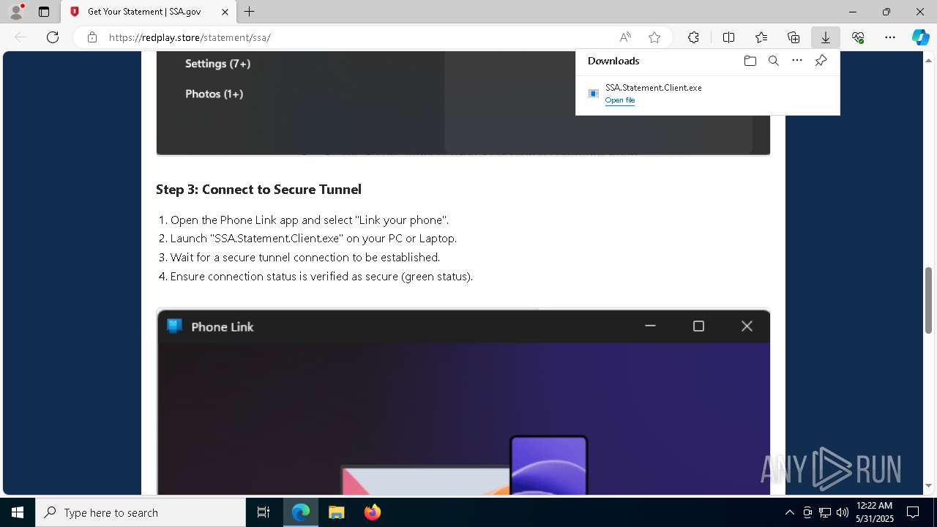Open Browser essentials heart icon
The width and height of the screenshot is (937, 527).
[858, 37]
